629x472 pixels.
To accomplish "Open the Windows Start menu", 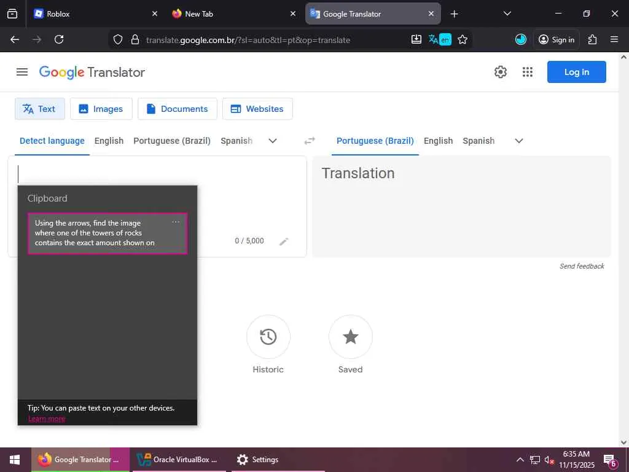I will tap(15, 460).
